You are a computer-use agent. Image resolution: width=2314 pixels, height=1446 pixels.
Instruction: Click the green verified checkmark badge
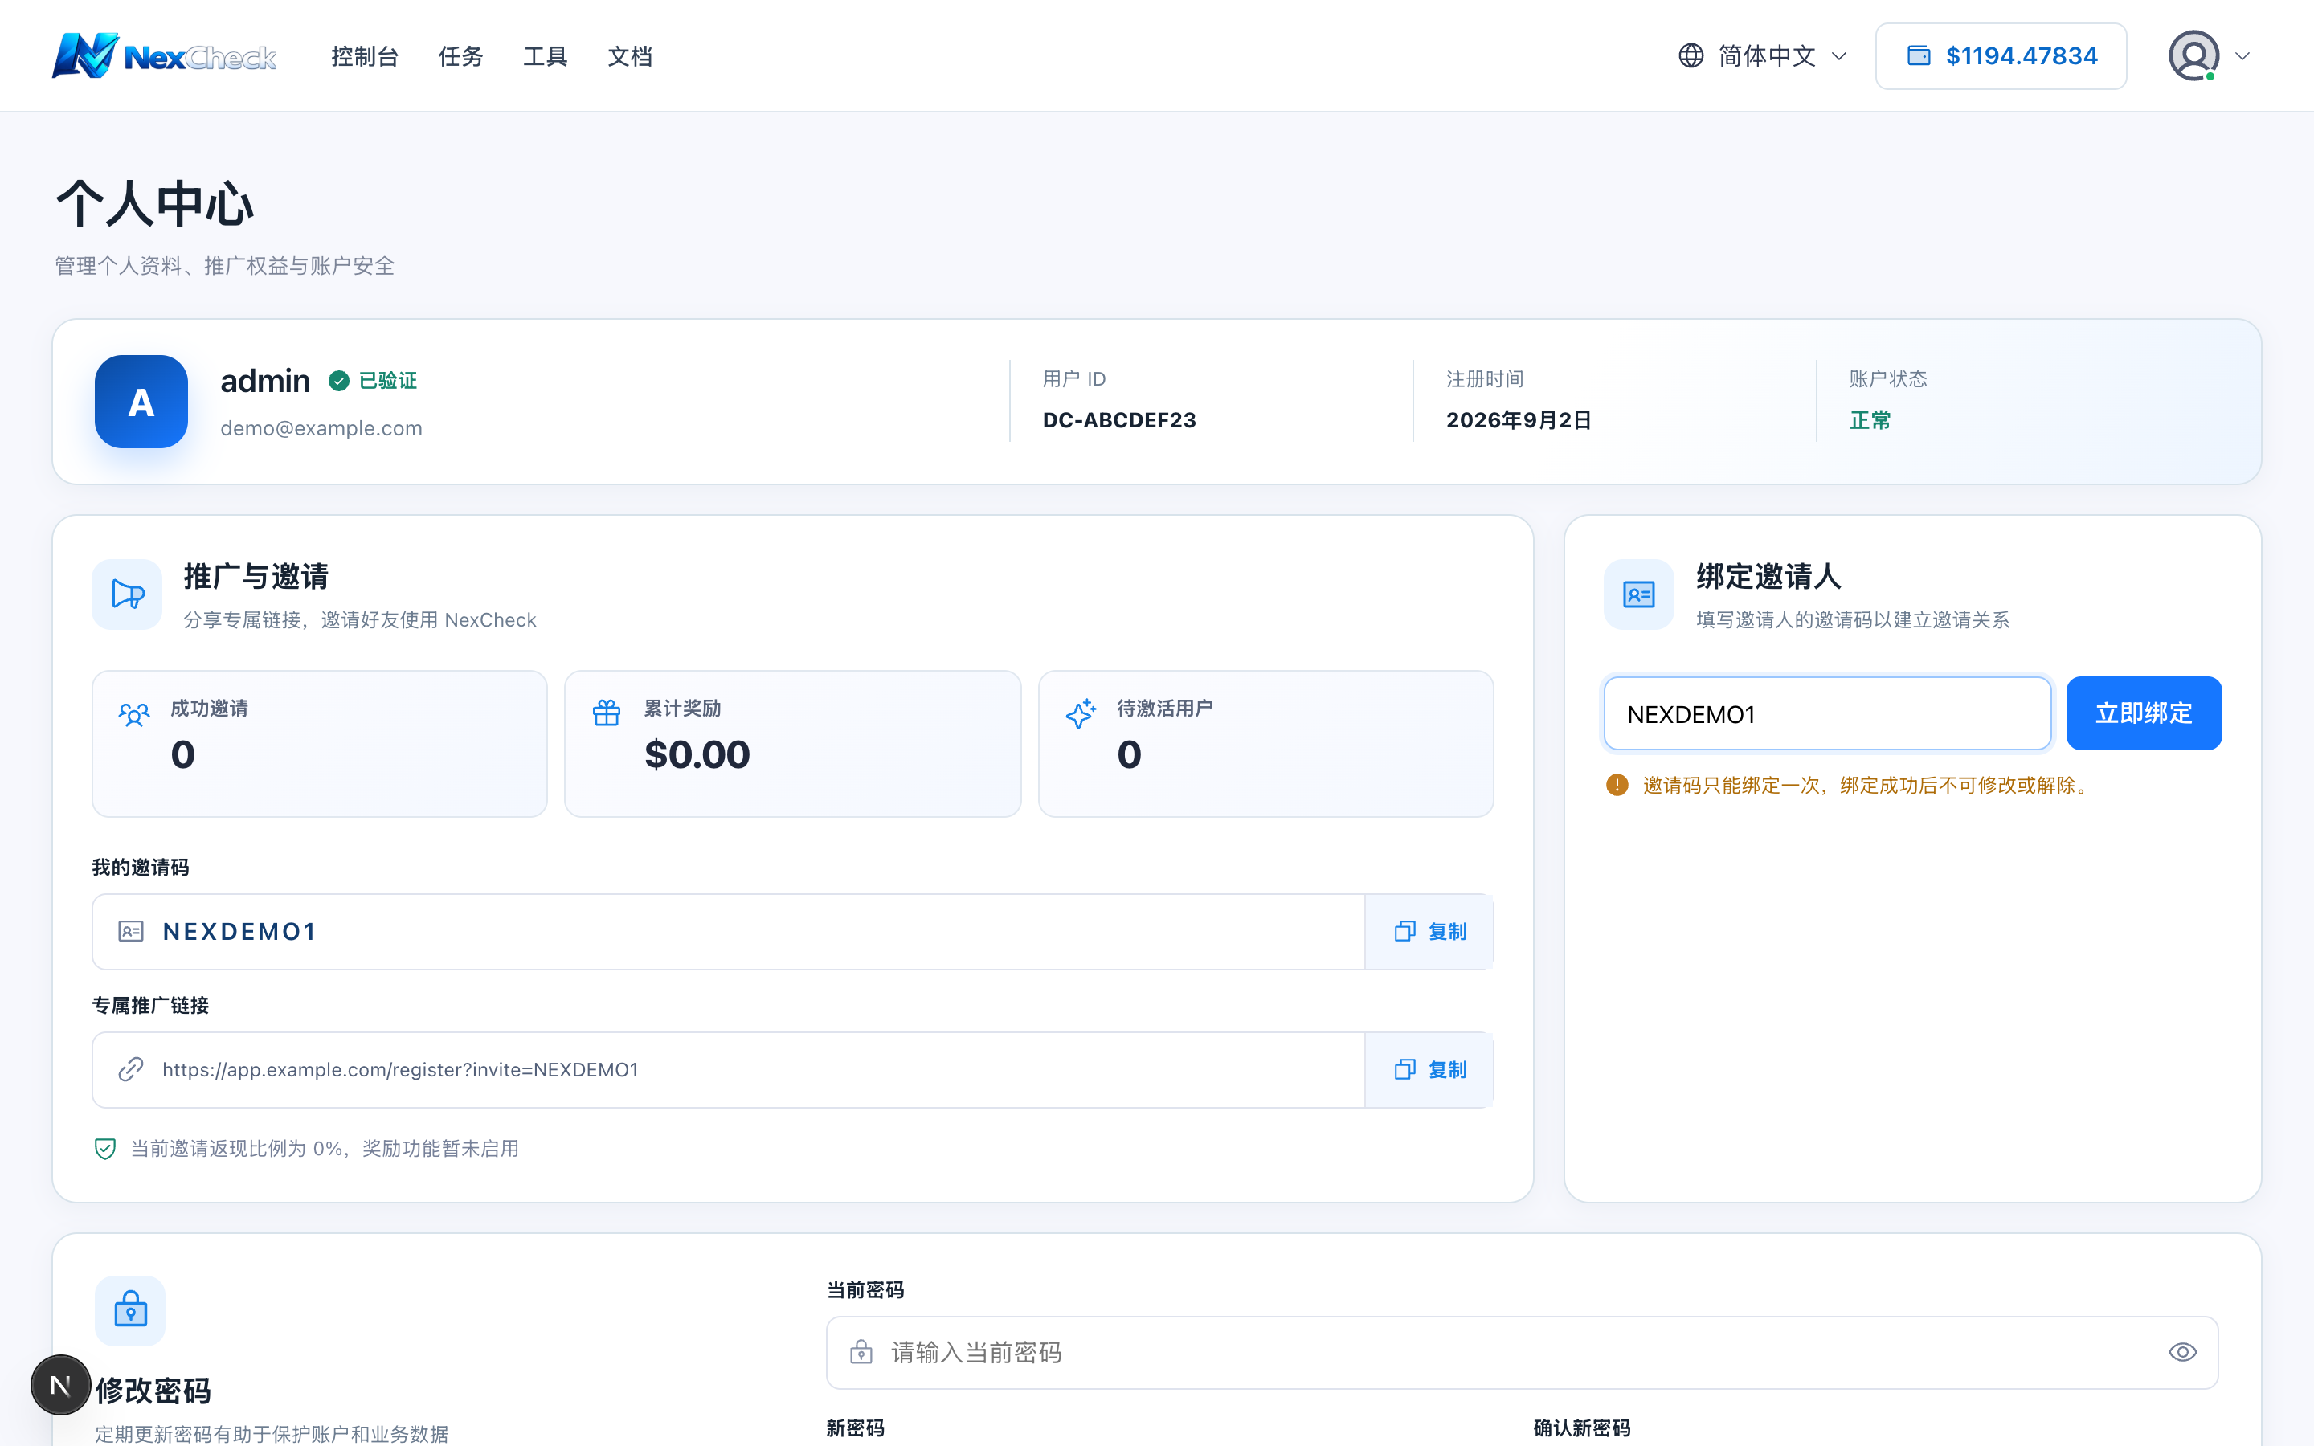[x=338, y=381]
